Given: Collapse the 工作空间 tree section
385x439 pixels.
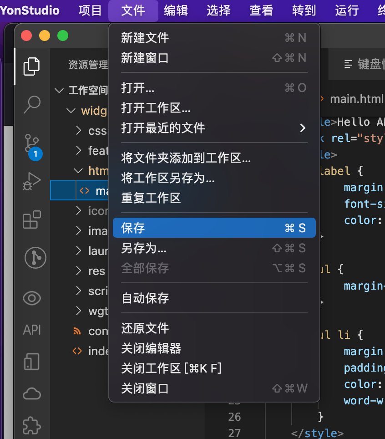Looking at the screenshot, I should coord(59,90).
